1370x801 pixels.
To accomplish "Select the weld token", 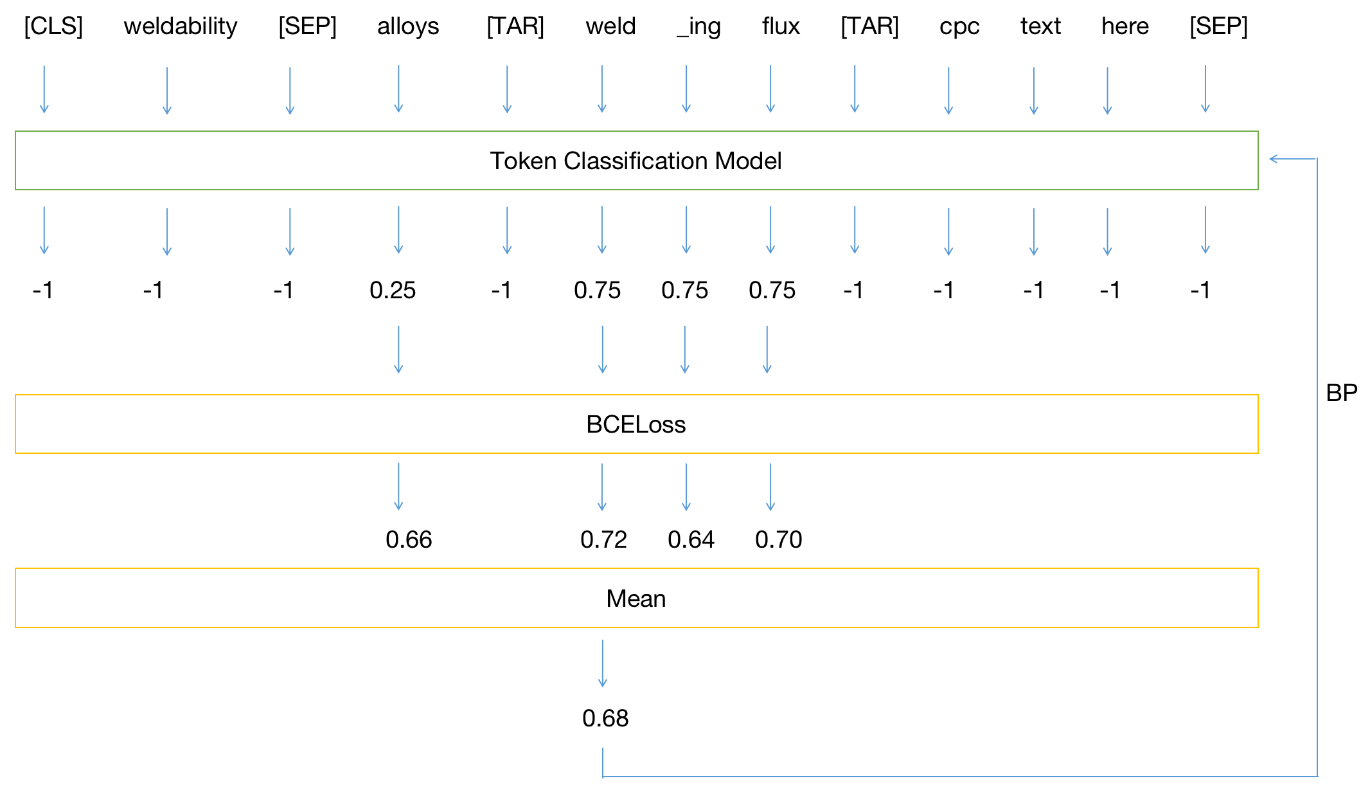I will [610, 26].
